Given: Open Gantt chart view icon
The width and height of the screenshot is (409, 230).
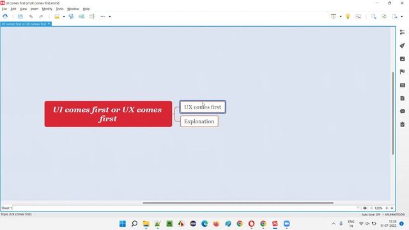Looking at the screenshot, I should [359, 17].
